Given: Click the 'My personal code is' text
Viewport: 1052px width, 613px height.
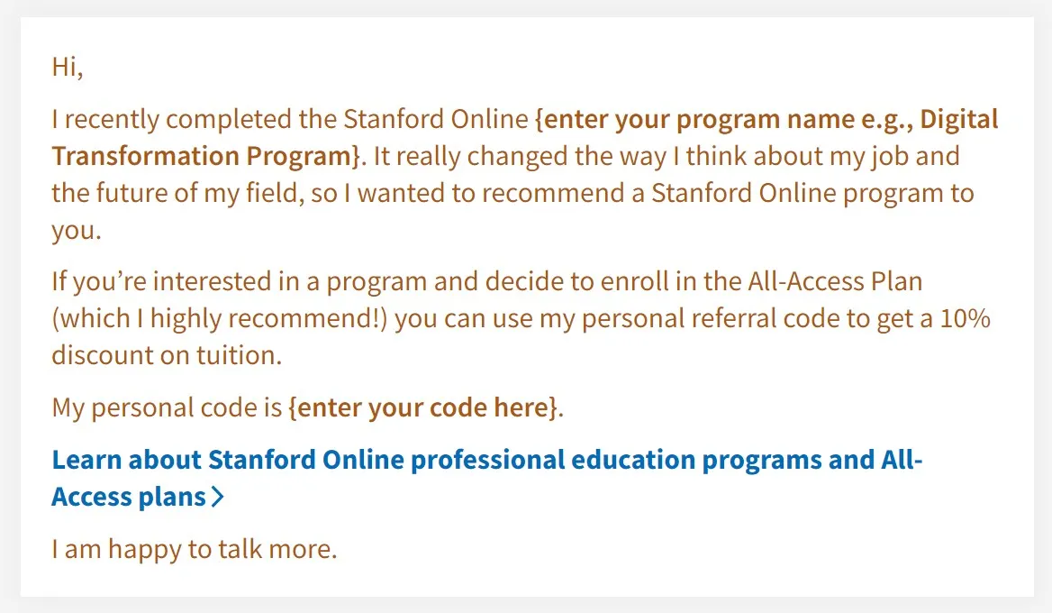Looking at the screenshot, I should click(x=167, y=407).
